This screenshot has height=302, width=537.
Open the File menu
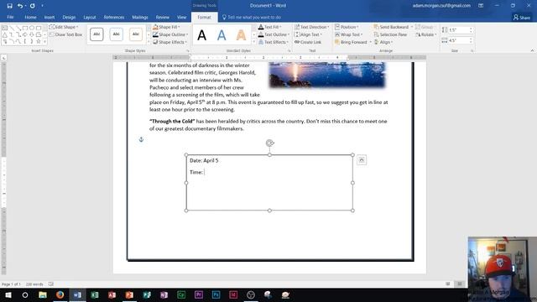coord(10,17)
